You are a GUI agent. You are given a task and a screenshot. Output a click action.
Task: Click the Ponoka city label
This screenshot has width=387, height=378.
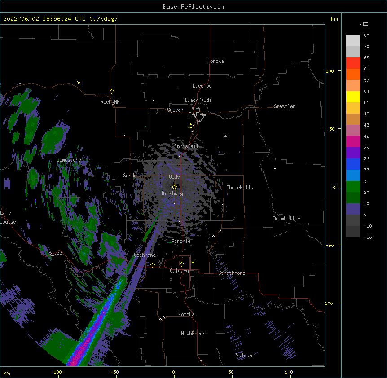pos(215,61)
